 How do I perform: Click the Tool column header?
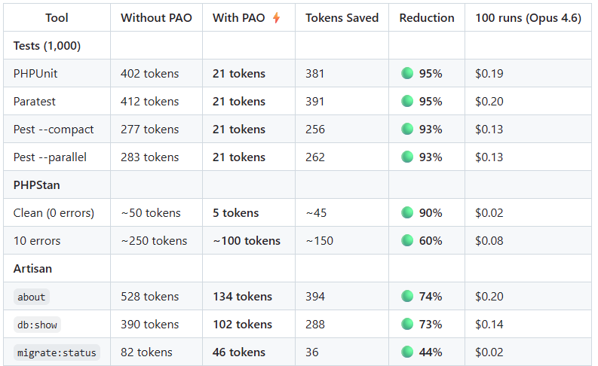coord(57,18)
